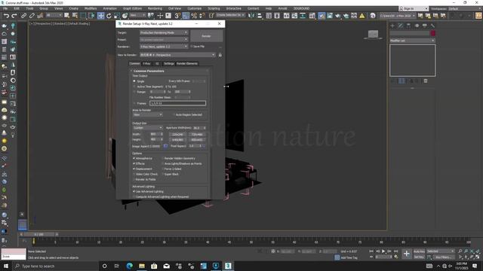Image resolution: width=483 pixels, height=271 pixels.
Task: Select the Link tool (Select and Link)
Action: tap(23, 16)
